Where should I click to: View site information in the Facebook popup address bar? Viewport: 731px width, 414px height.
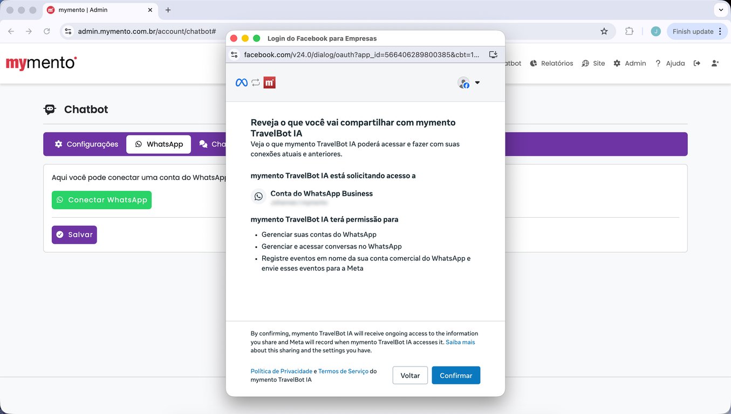point(234,54)
